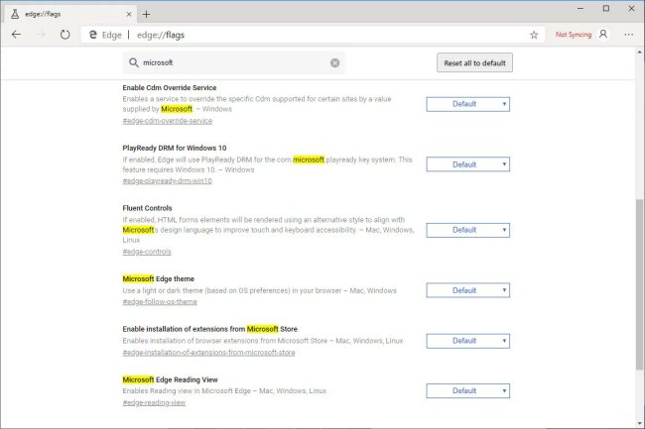
Task: Click the Edge logo in address bar
Action: (93, 35)
